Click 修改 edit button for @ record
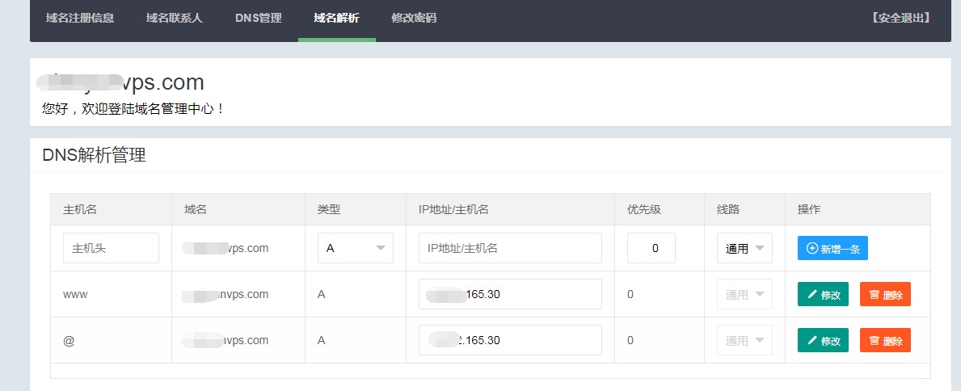The height and width of the screenshot is (391, 961). (x=823, y=341)
